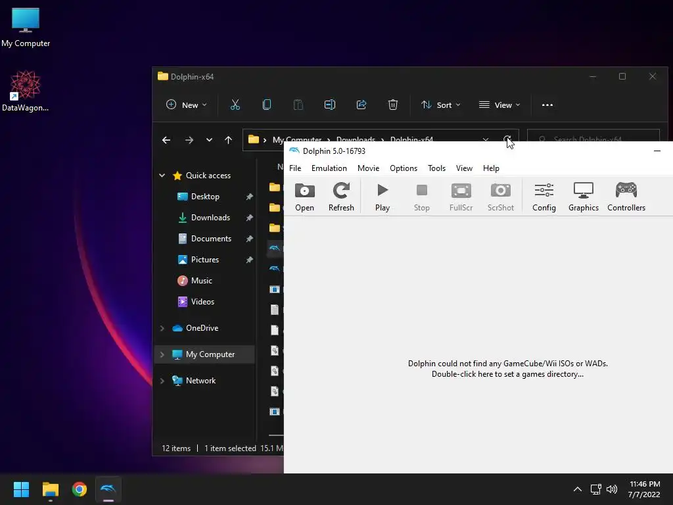Open the Sort dropdown in File Explorer
673x505 pixels.
click(x=441, y=105)
